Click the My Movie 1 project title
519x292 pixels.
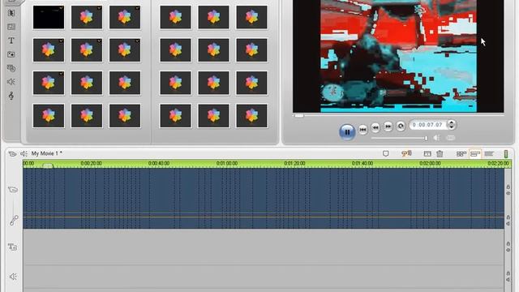coord(46,153)
